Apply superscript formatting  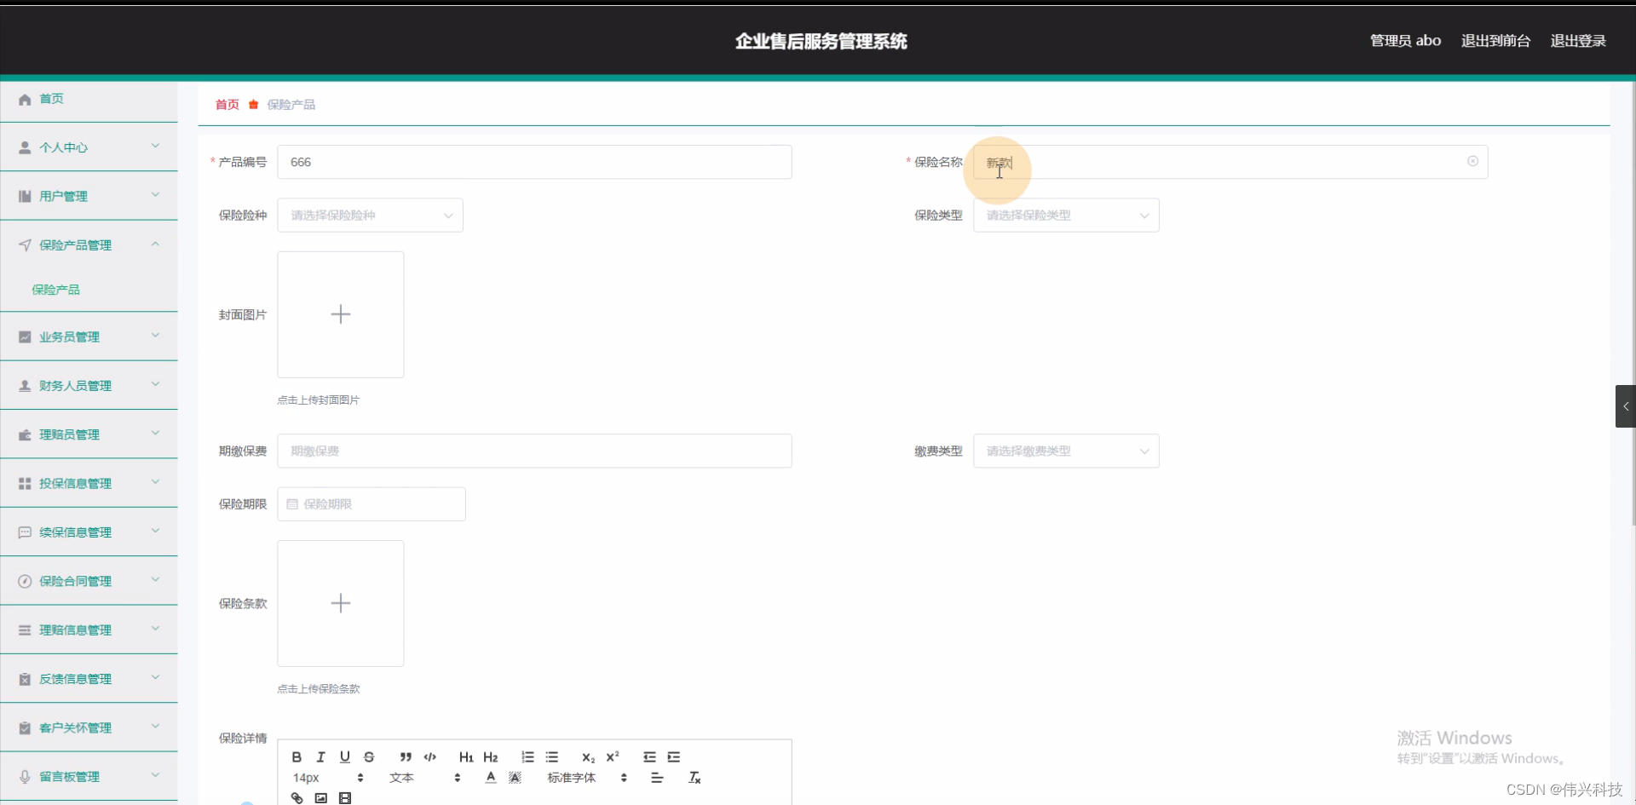(x=613, y=757)
